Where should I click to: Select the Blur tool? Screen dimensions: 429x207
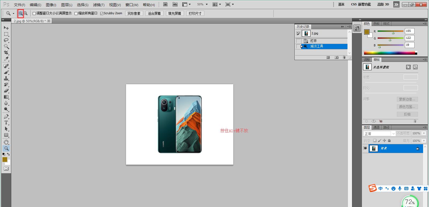click(x=6, y=103)
